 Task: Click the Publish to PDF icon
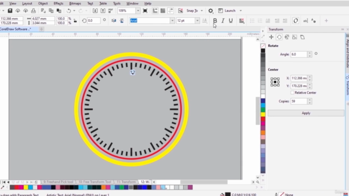coord(111,11)
